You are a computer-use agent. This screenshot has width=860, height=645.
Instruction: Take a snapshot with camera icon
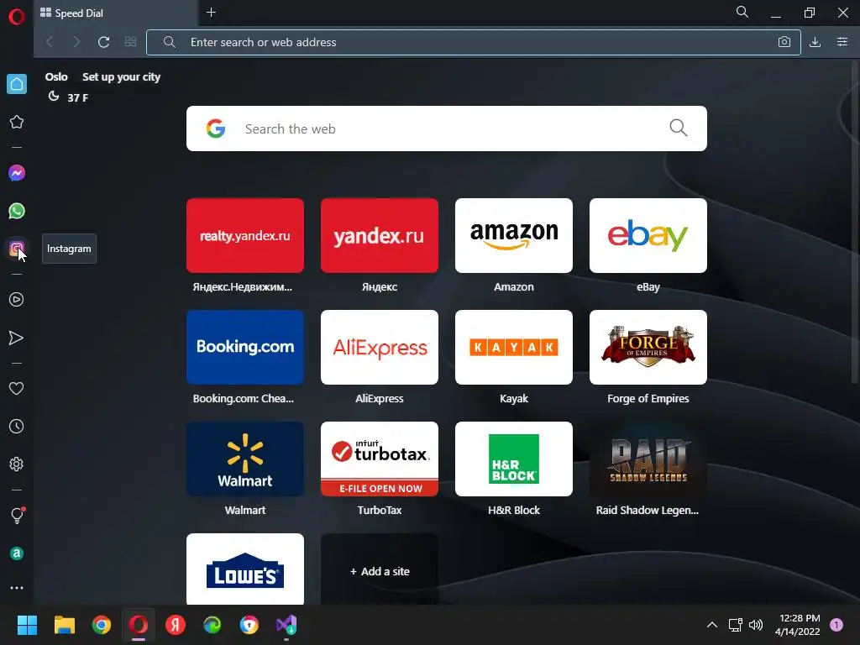click(784, 42)
